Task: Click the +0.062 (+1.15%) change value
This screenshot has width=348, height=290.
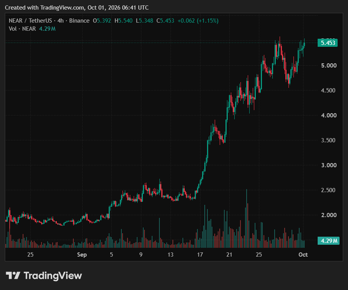Action: pos(198,20)
